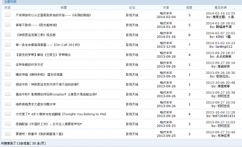Viewport: 242px width, 147px height.
Task: Click the 状态 column header
Action: [8, 7]
